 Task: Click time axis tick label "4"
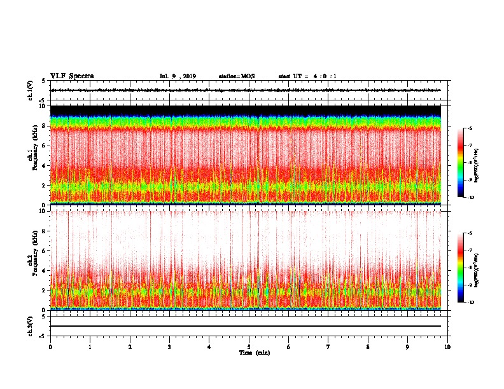(209, 347)
